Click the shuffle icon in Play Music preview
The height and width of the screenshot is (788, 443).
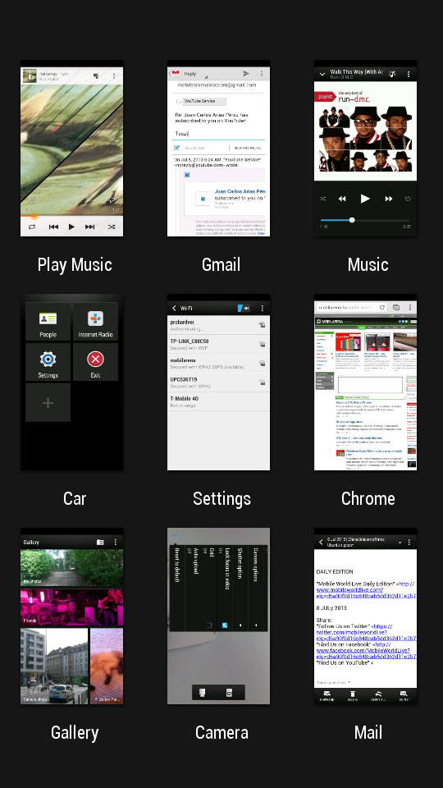point(112,227)
